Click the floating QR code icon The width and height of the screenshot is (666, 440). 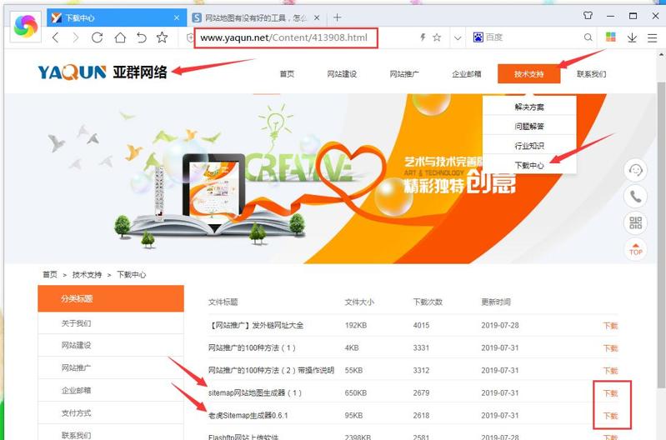(x=635, y=223)
